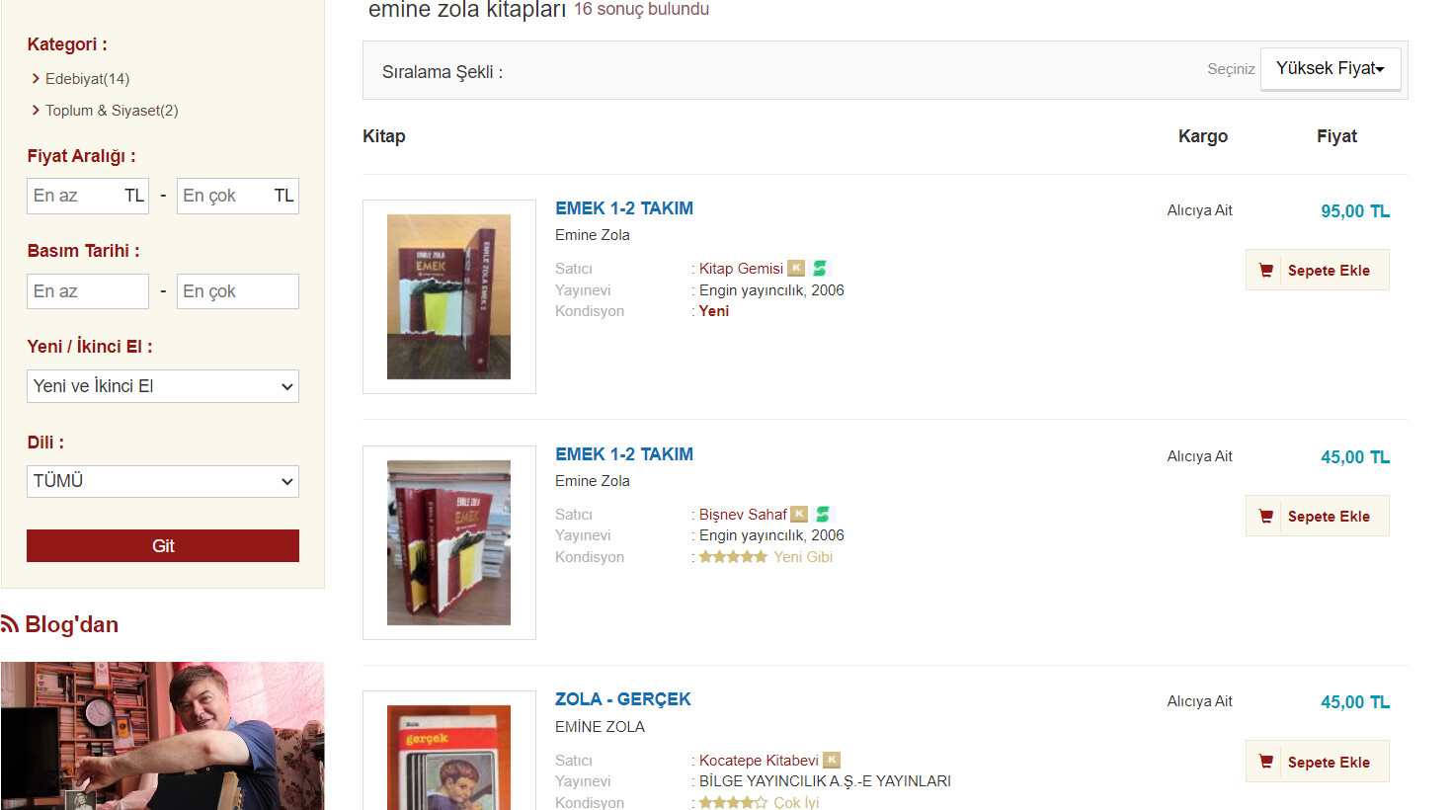
Task: Click the Blog'dan RSS feed icon
Action: [x=10, y=623]
